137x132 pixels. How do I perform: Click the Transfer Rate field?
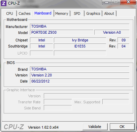58,102
